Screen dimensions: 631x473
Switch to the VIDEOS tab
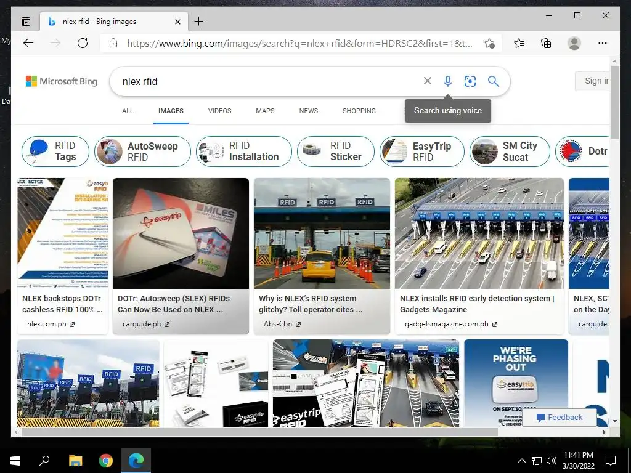pyautogui.click(x=220, y=111)
